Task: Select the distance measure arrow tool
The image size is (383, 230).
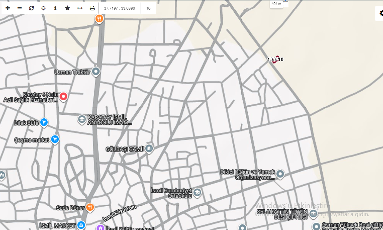Action: pyautogui.click(x=80, y=8)
